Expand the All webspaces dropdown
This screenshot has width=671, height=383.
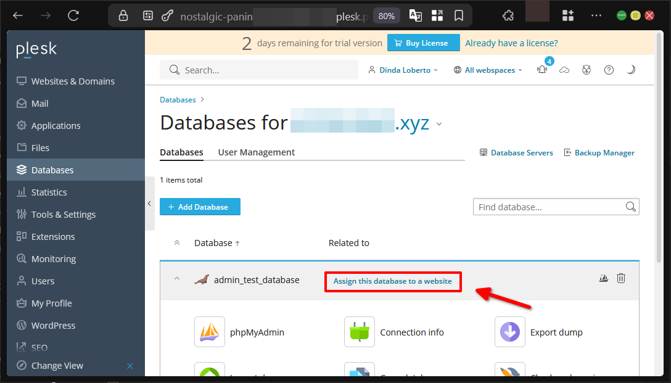point(488,70)
